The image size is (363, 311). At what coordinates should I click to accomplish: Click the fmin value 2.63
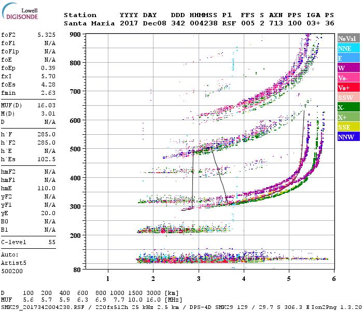(x=48, y=93)
